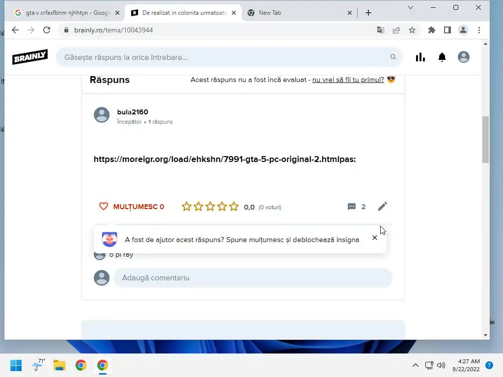Screen dimensions: 503x377
Task: Open bula2160 username link
Action: [x=133, y=112]
